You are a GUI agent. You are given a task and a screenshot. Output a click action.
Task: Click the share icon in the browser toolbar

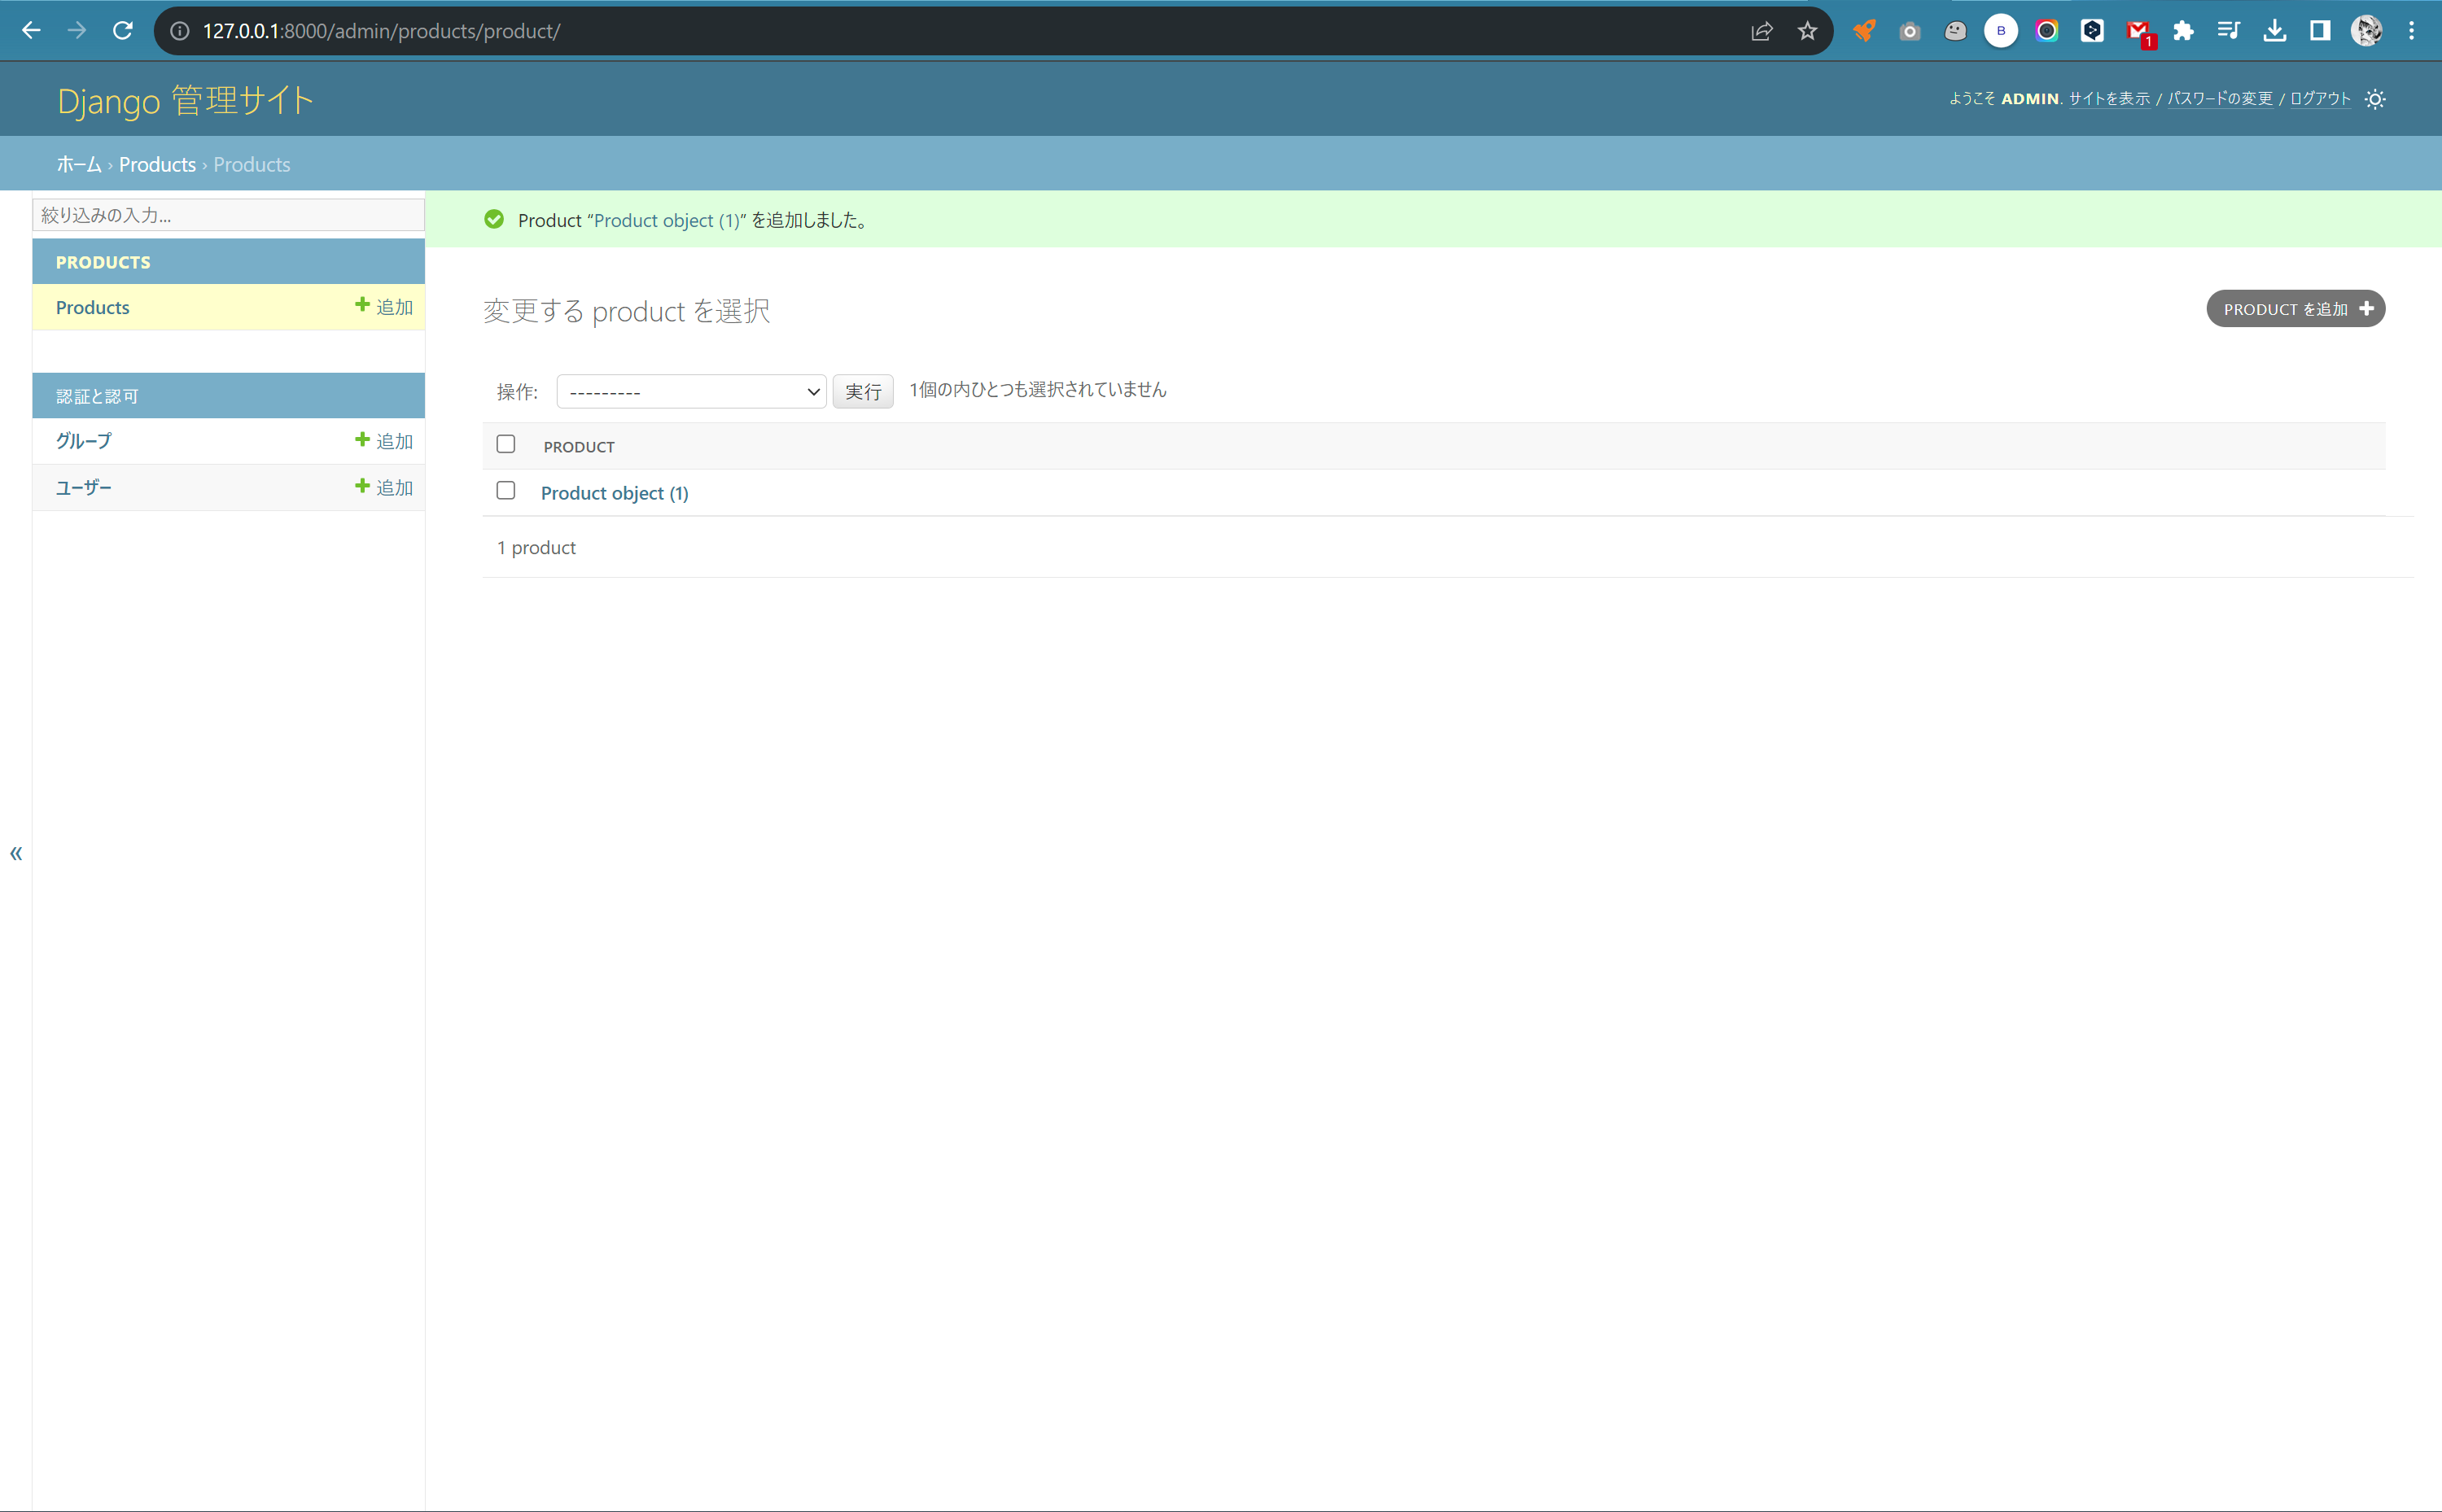point(1761,30)
